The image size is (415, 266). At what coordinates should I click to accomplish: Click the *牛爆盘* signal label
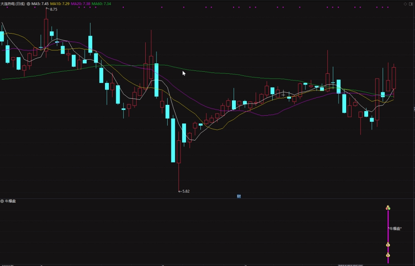395,228
